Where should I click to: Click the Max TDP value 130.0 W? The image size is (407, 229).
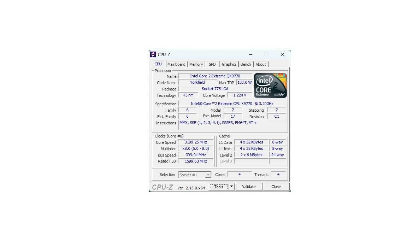[244, 82]
